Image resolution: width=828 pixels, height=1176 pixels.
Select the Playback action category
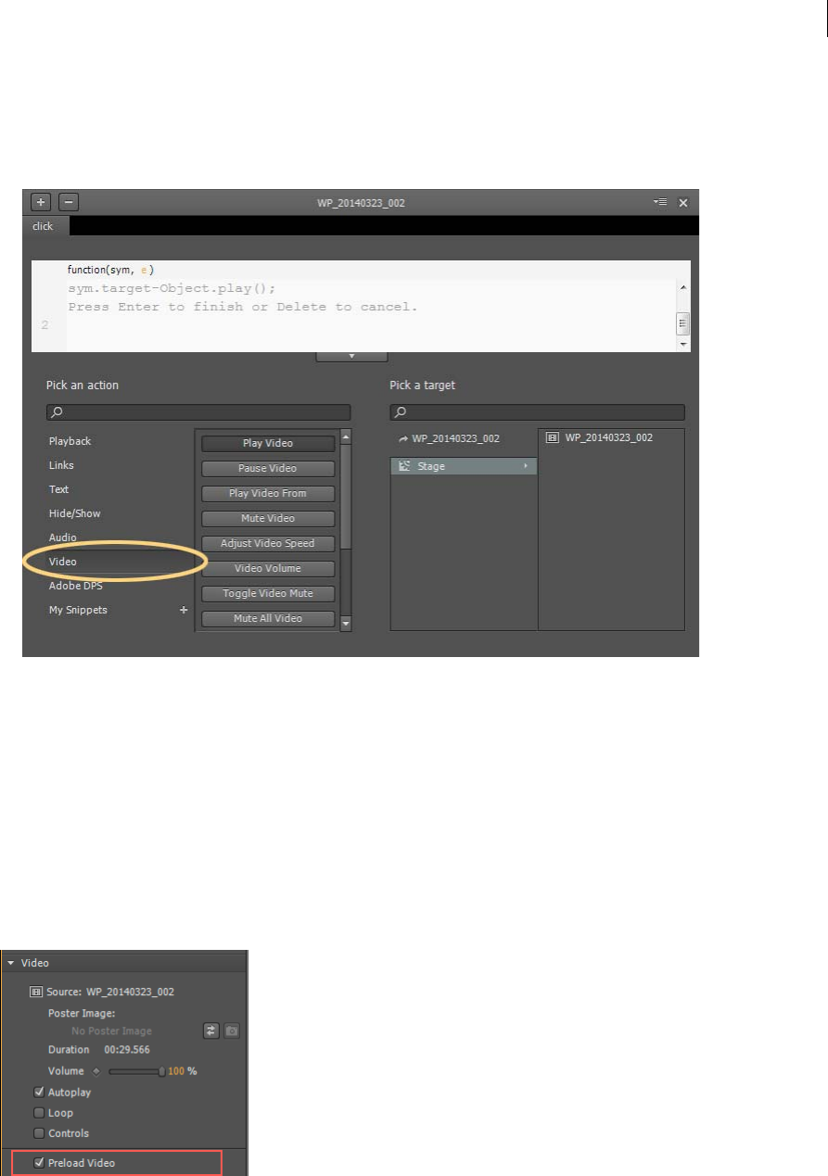(70, 441)
